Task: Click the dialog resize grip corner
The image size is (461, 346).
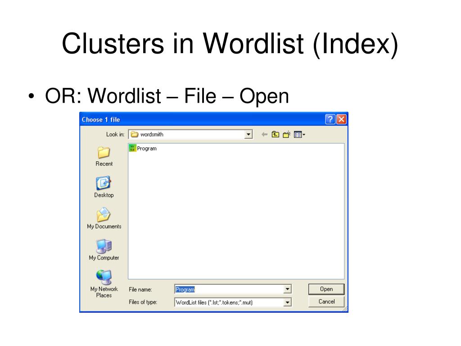Action: click(x=345, y=309)
